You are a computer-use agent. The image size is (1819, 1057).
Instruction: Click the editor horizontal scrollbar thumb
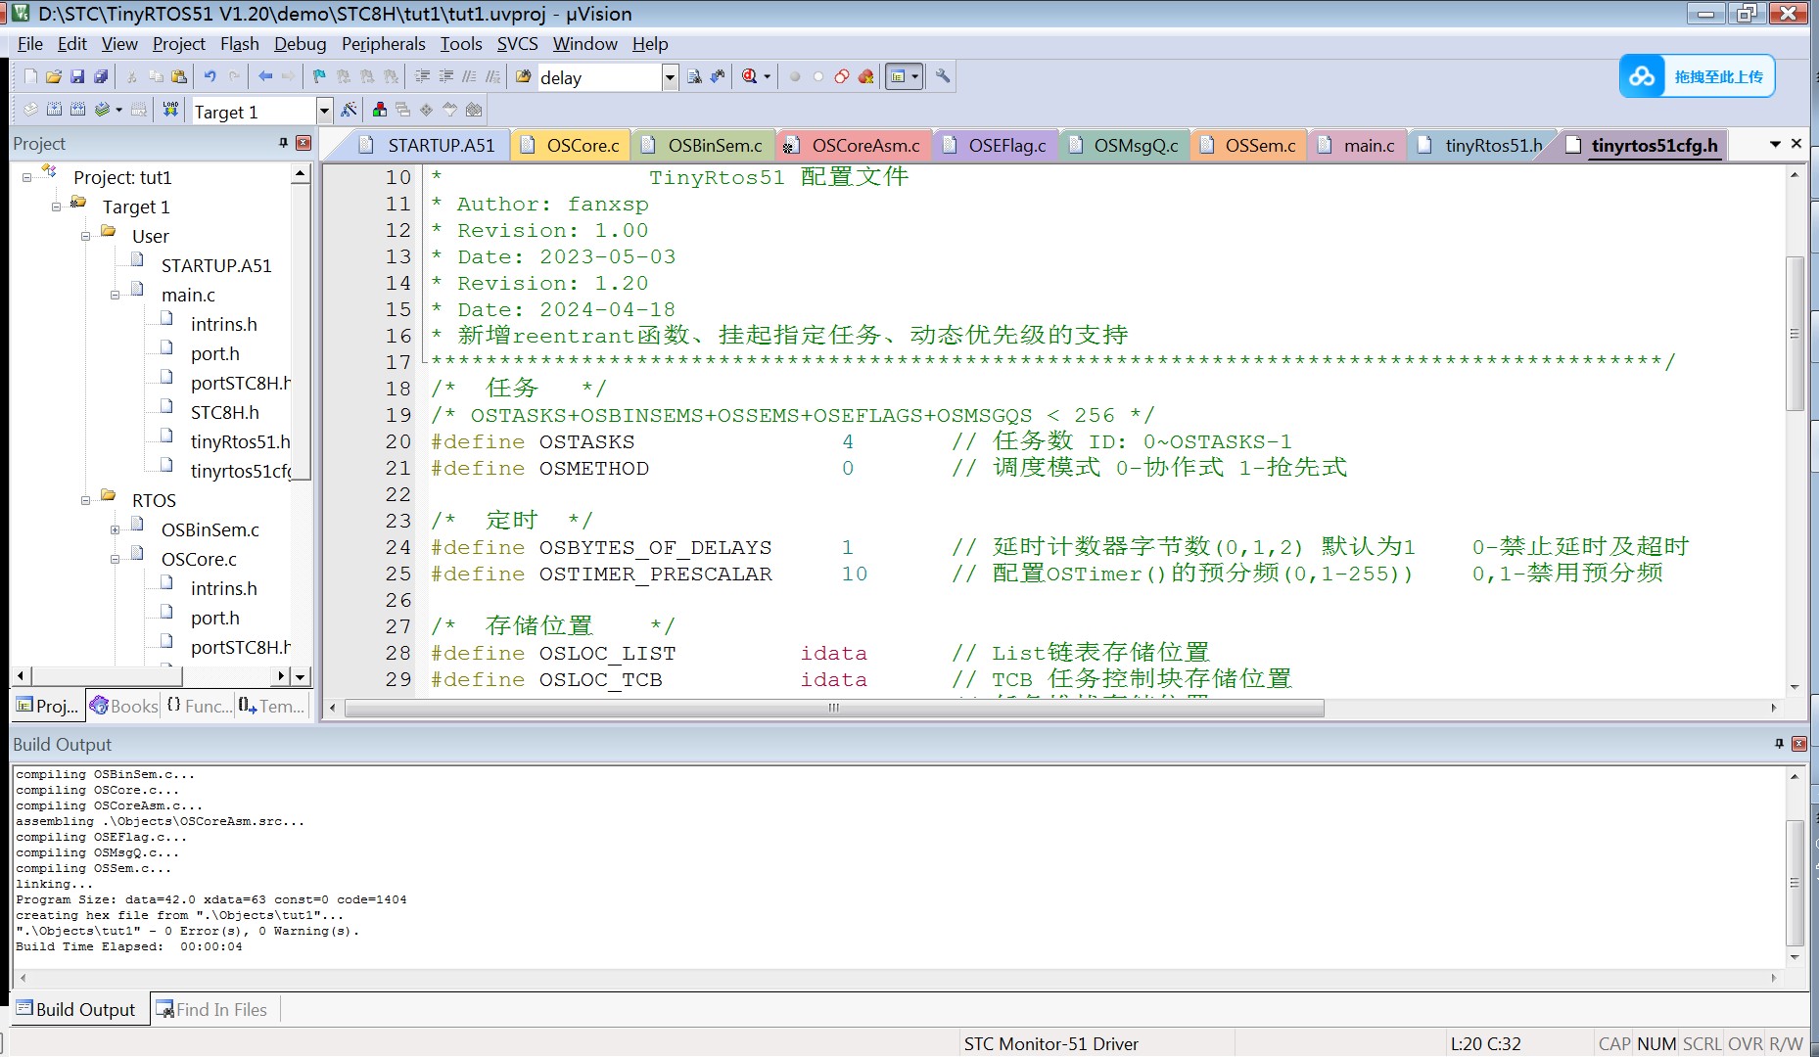(x=833, y=708)
